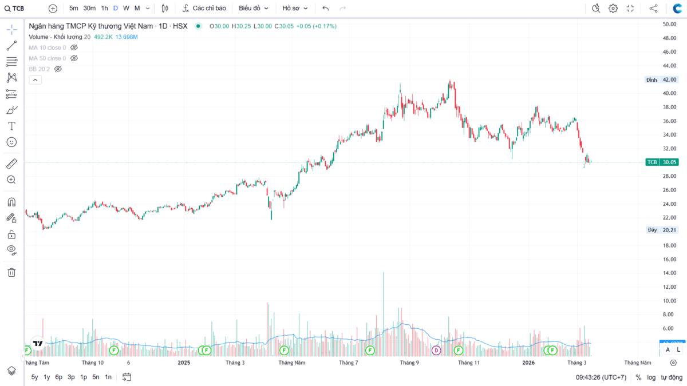Select the brush drawing tool
Image resolution: width=687 pixels, height=386 pixels.
(11, 110)
